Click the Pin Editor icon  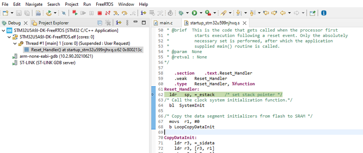point(312,13)
